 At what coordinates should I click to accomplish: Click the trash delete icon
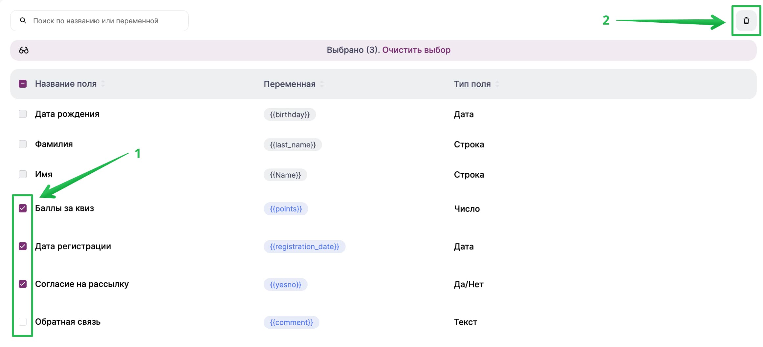746,21
